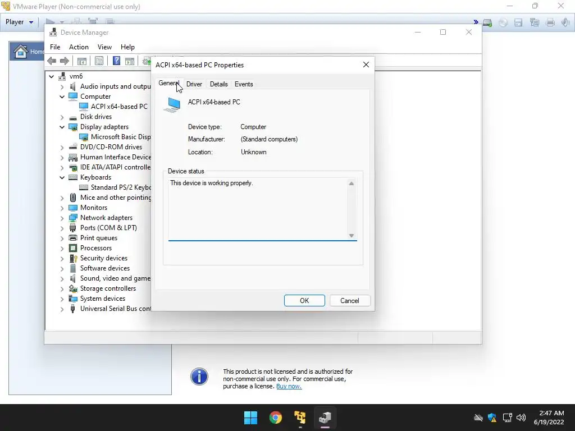Open the Help menu
Image resolution: width=575 pixels, height=431 pixels.
pos(127,47)
